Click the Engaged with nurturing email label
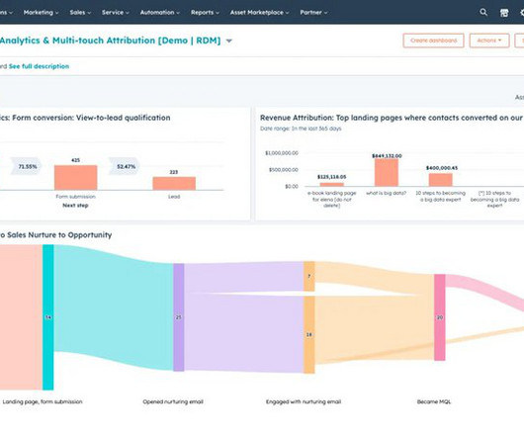The width and height of the screenshot is (524, 437). pyautogui.click(x=304, y=401)
